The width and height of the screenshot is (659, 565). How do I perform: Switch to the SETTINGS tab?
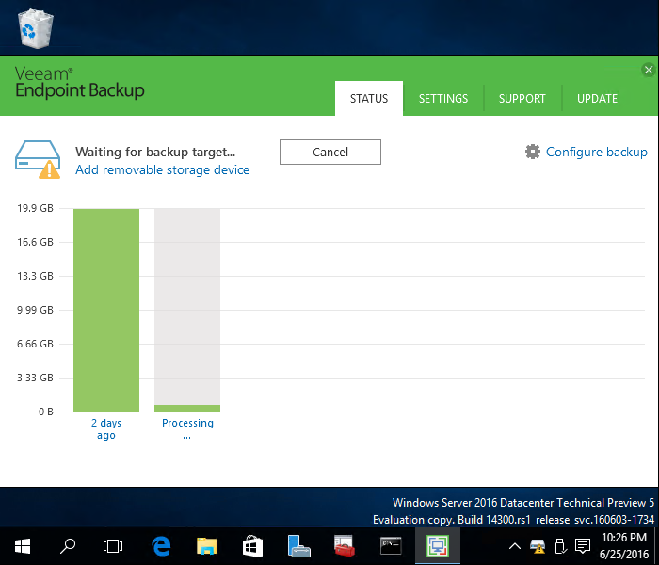pyautogui.click(x=443, y=98)
